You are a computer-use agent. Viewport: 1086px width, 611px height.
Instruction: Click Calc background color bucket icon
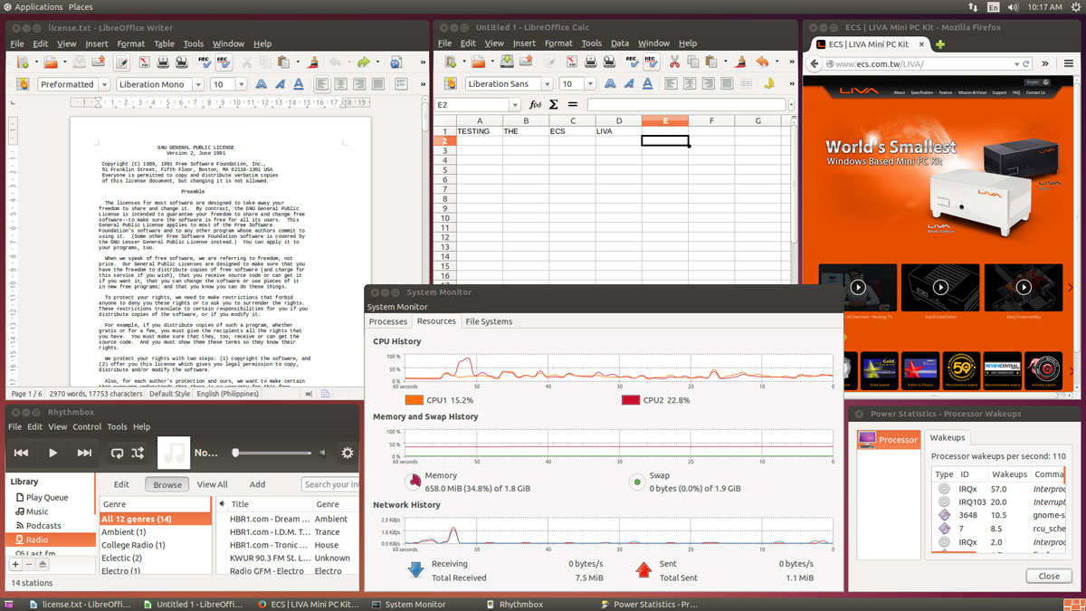[769, 84]
